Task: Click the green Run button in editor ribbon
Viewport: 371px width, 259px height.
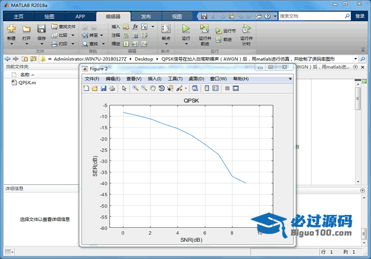Action: point(186,29)
